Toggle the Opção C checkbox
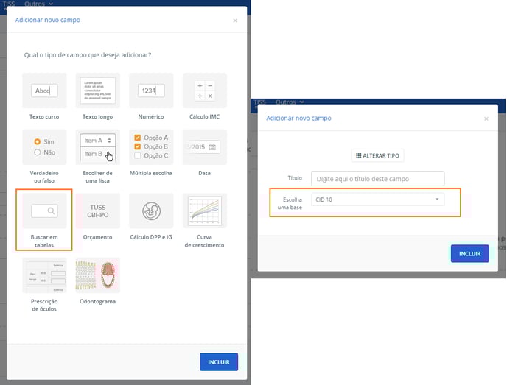This screenshot has height=385, width=507. pos(138,155)
